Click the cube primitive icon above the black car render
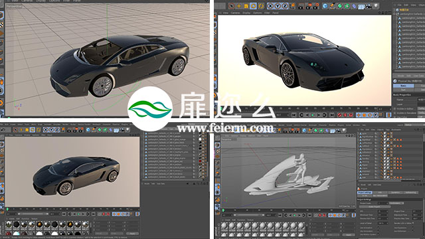This screenshot has height=239, width=425. click(x=325, y=6)
